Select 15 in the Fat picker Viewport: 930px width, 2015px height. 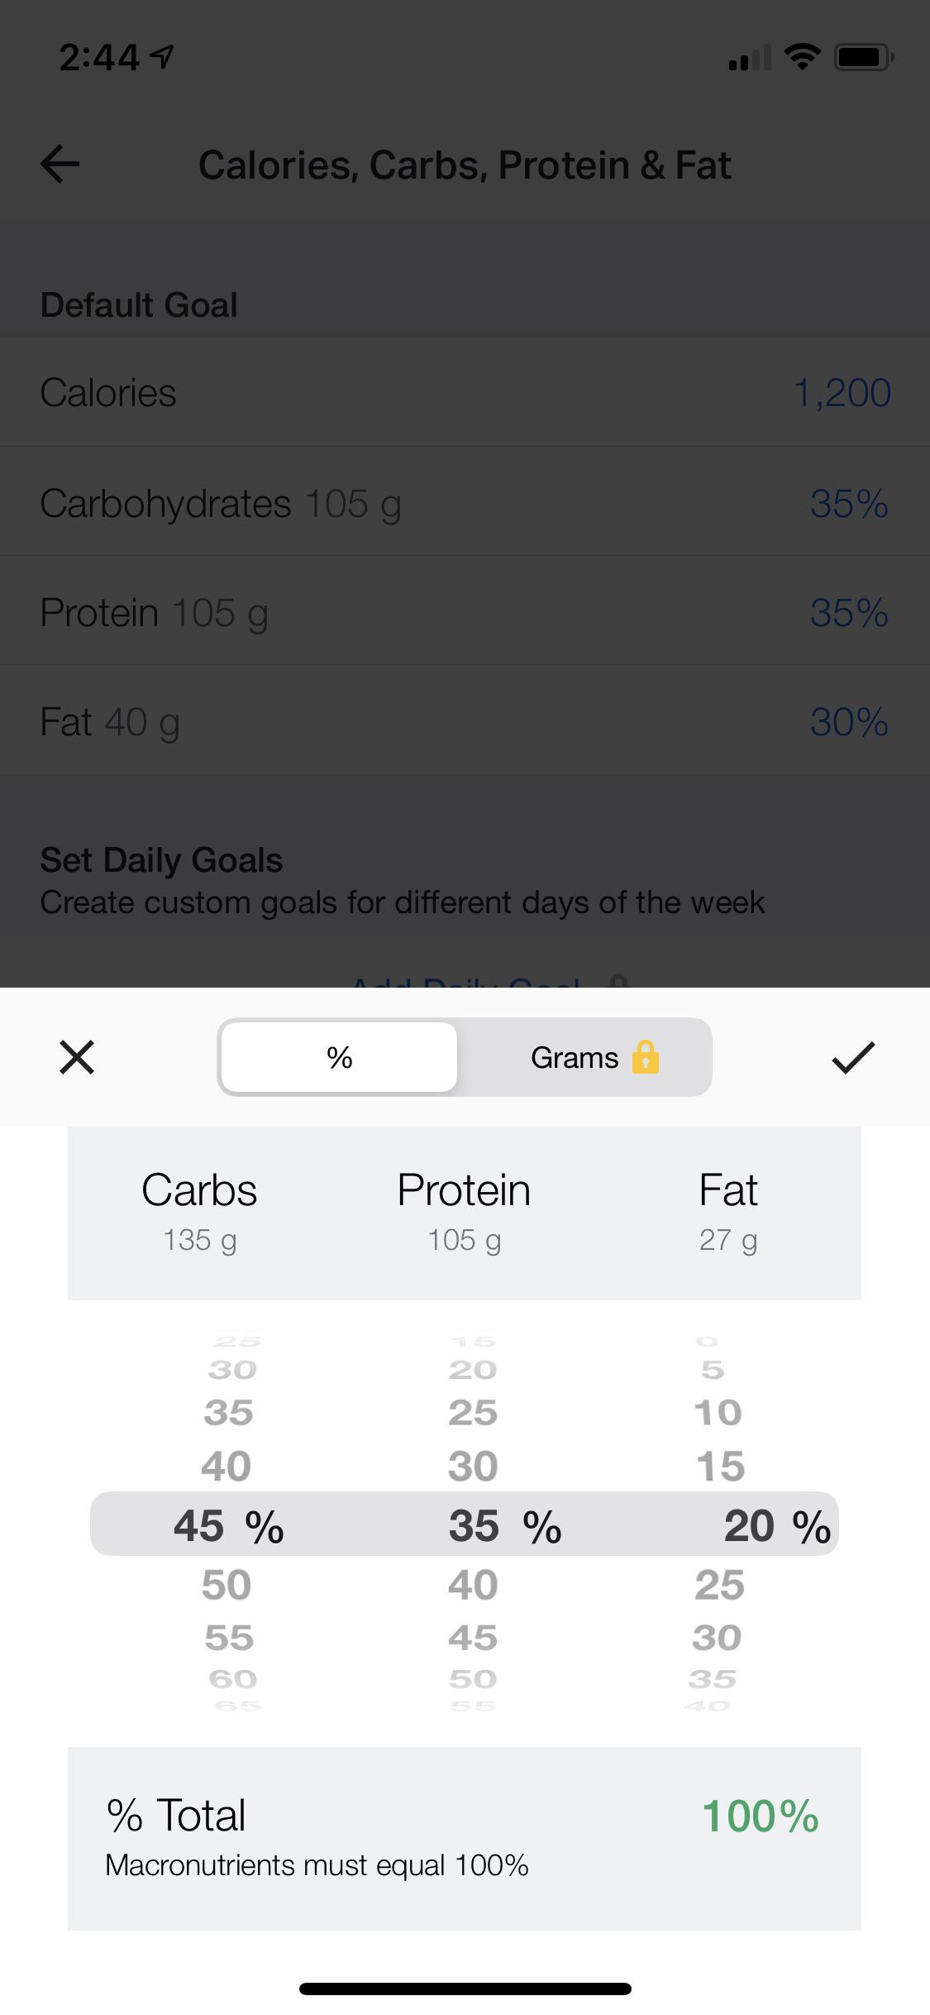point(720,1467)
